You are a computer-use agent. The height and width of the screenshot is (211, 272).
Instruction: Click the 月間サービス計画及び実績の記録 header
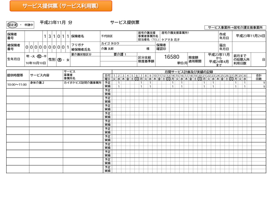189,72
